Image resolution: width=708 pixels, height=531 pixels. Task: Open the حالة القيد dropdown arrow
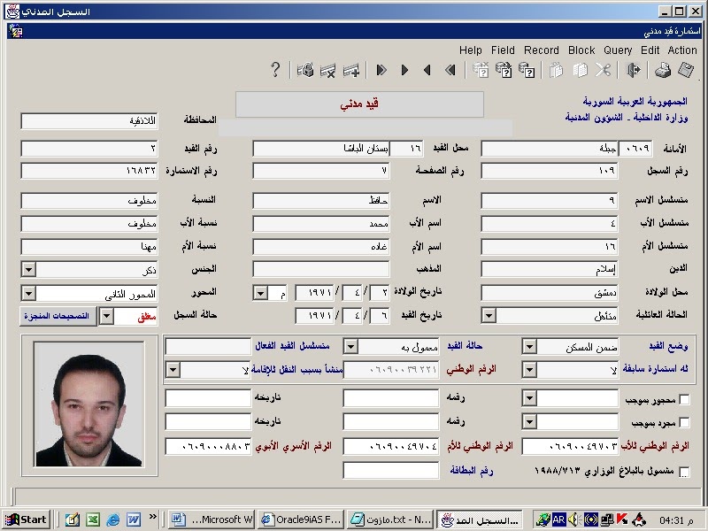click(350, 346)
